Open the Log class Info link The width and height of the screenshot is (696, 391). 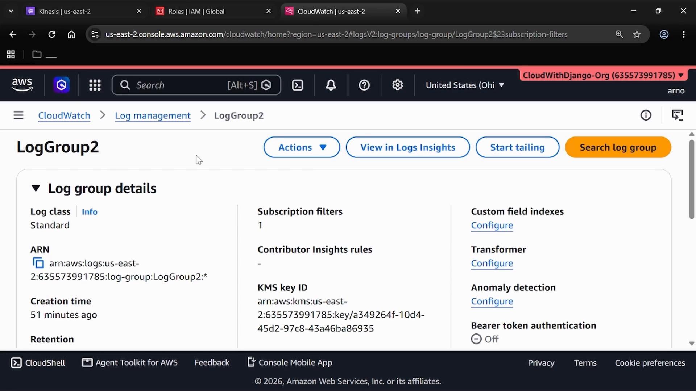(90, 212)
